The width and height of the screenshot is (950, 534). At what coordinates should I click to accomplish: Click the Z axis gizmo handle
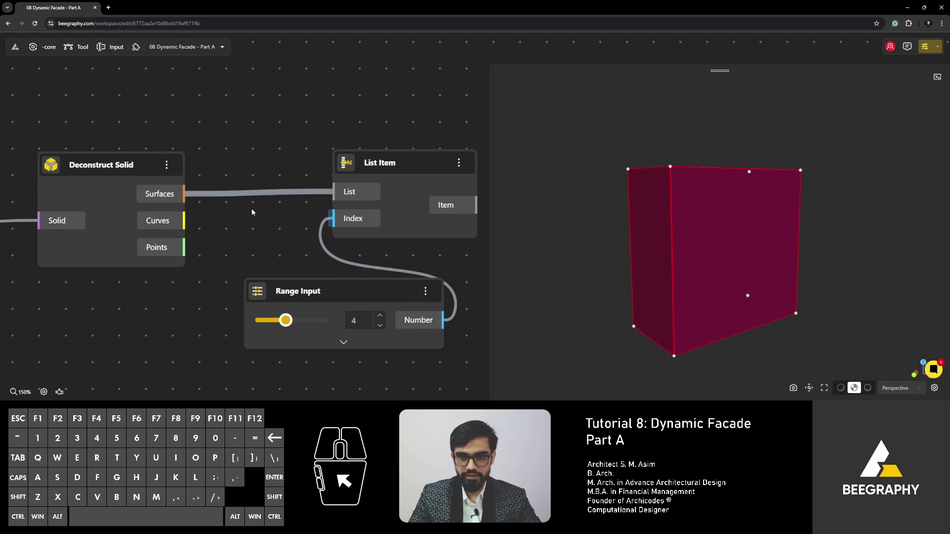pyautogui.click(x=923, y=362)
